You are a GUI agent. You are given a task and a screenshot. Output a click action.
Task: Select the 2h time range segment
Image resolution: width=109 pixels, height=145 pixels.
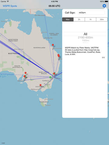pos(79,19)
